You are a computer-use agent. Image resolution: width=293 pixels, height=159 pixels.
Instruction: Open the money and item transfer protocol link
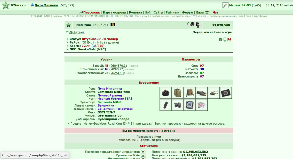[143, 152]
